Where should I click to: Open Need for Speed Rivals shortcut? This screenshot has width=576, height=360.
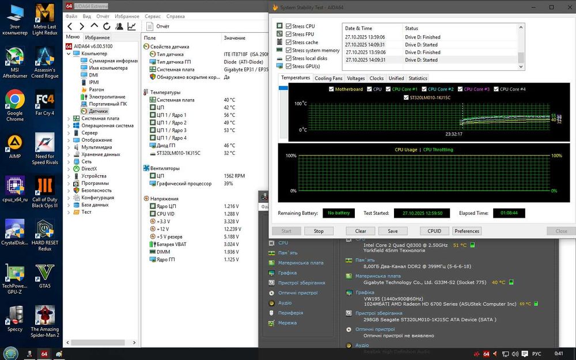click(45, 149)
